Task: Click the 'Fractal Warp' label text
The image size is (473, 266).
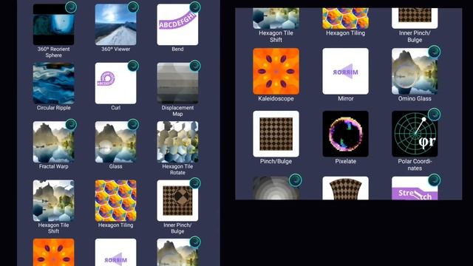Action: [53, 166]
